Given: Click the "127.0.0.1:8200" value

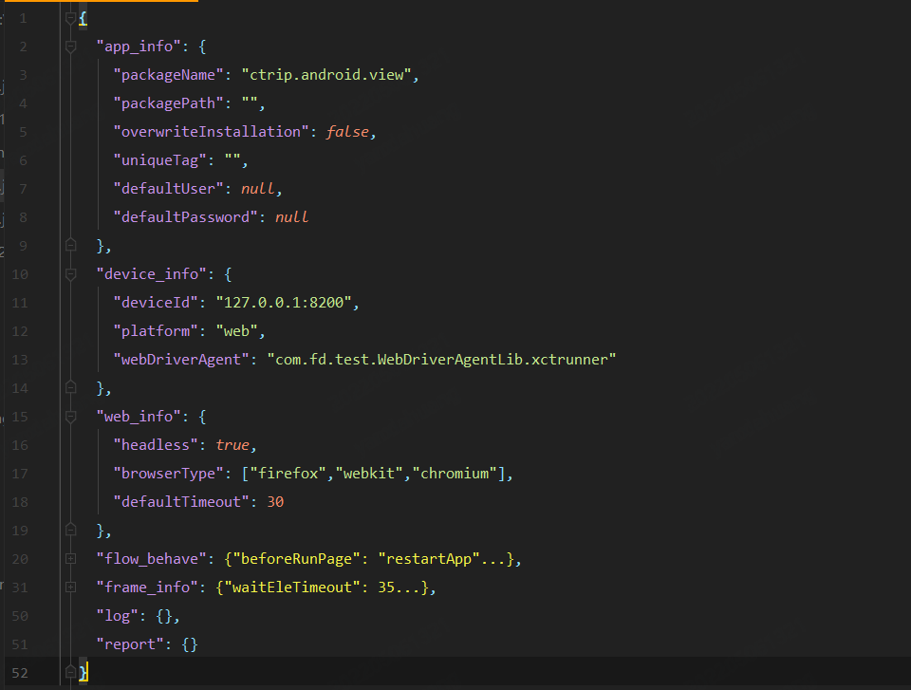Looking at the screenshot, I should pos(284,303).
